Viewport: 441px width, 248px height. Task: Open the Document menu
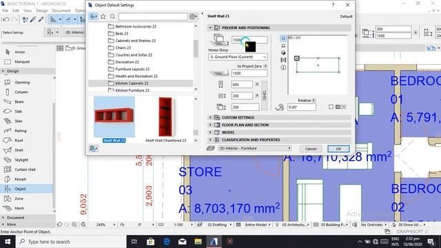61,10
